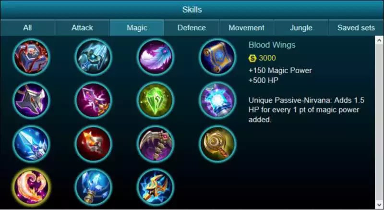Screen dimensions: 384x210
Task: Choose the green crystal gem item
Action: click(156, 100)
